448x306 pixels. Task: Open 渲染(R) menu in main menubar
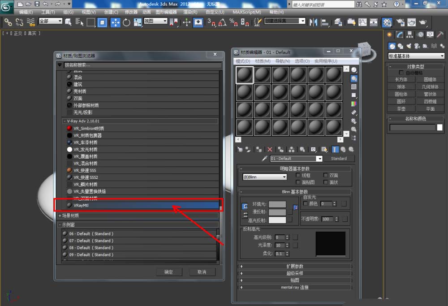tap(190, 12)
